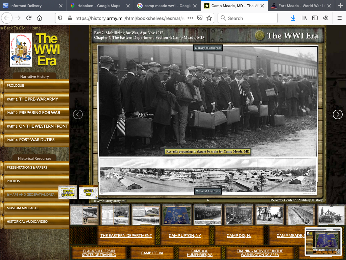This screenshot has width=346, height=260.
Task: Click the Back To CMH Home link
Action: coord(21,28)
